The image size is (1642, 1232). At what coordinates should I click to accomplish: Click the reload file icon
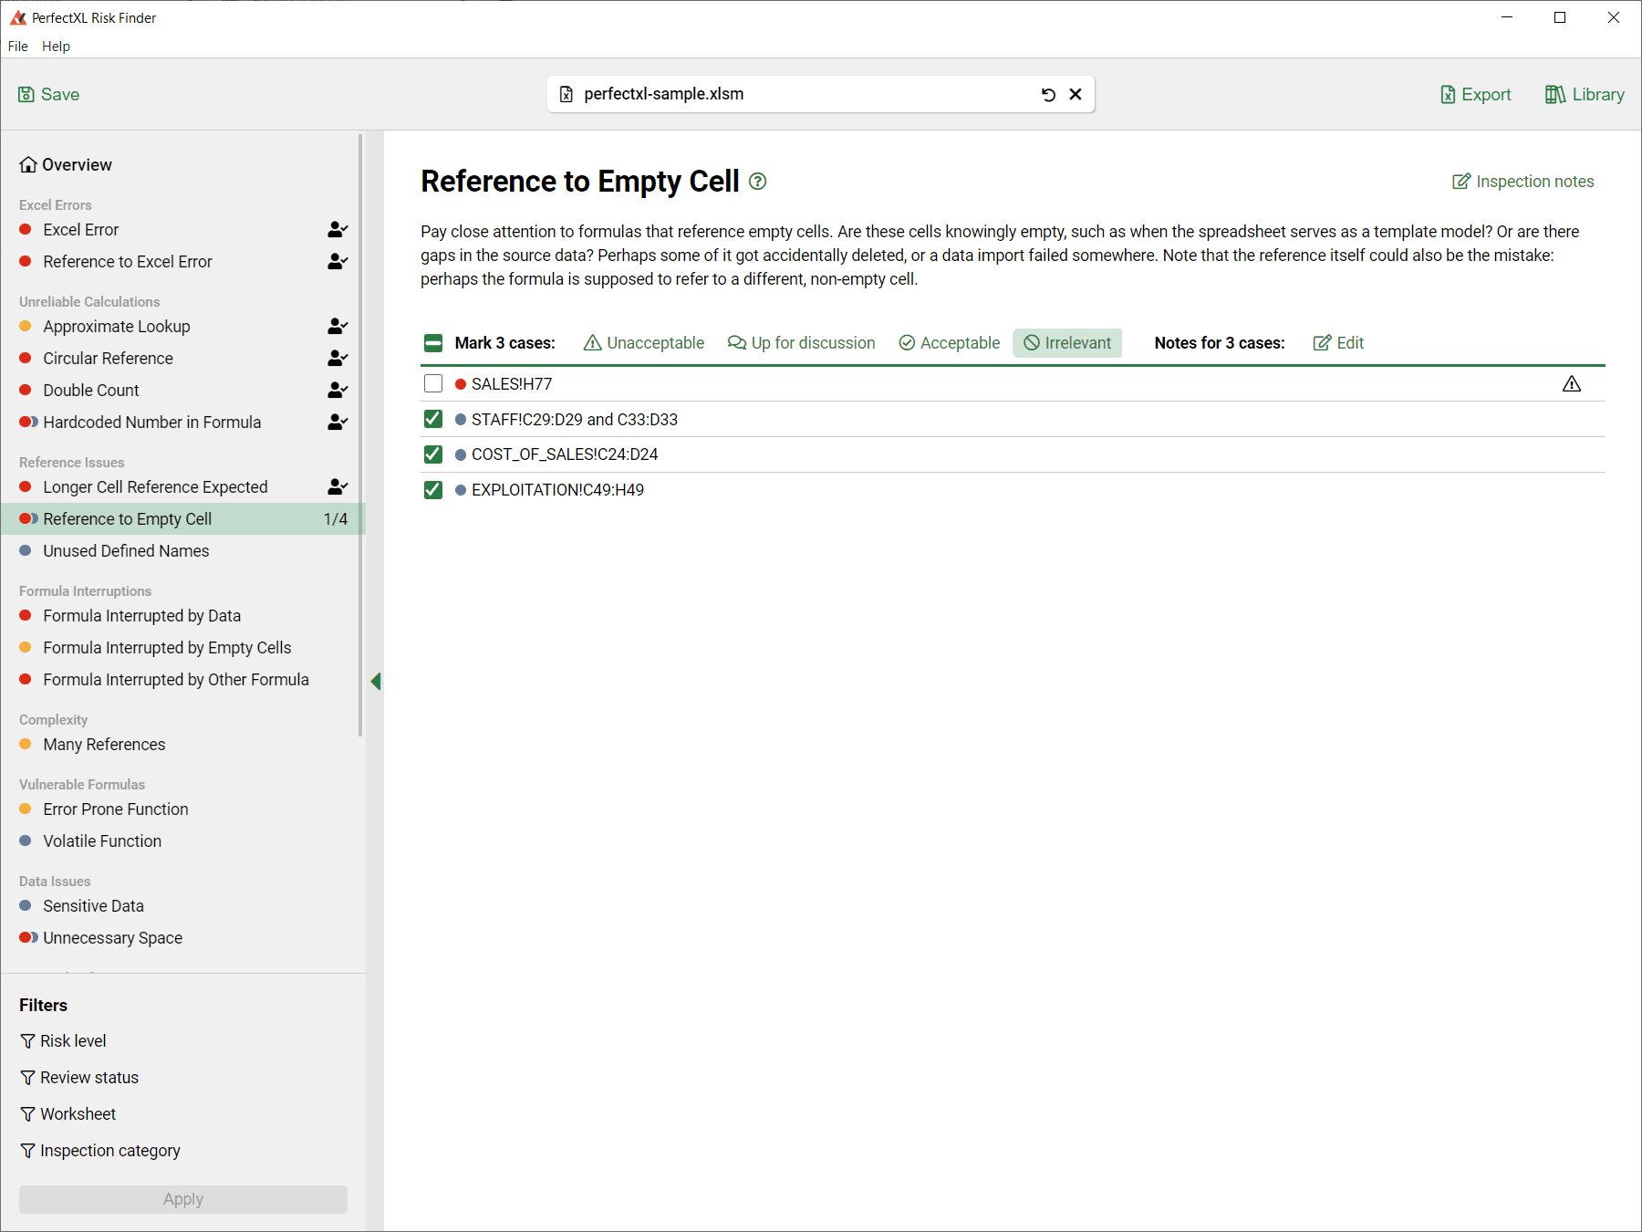coord(1048,95)
